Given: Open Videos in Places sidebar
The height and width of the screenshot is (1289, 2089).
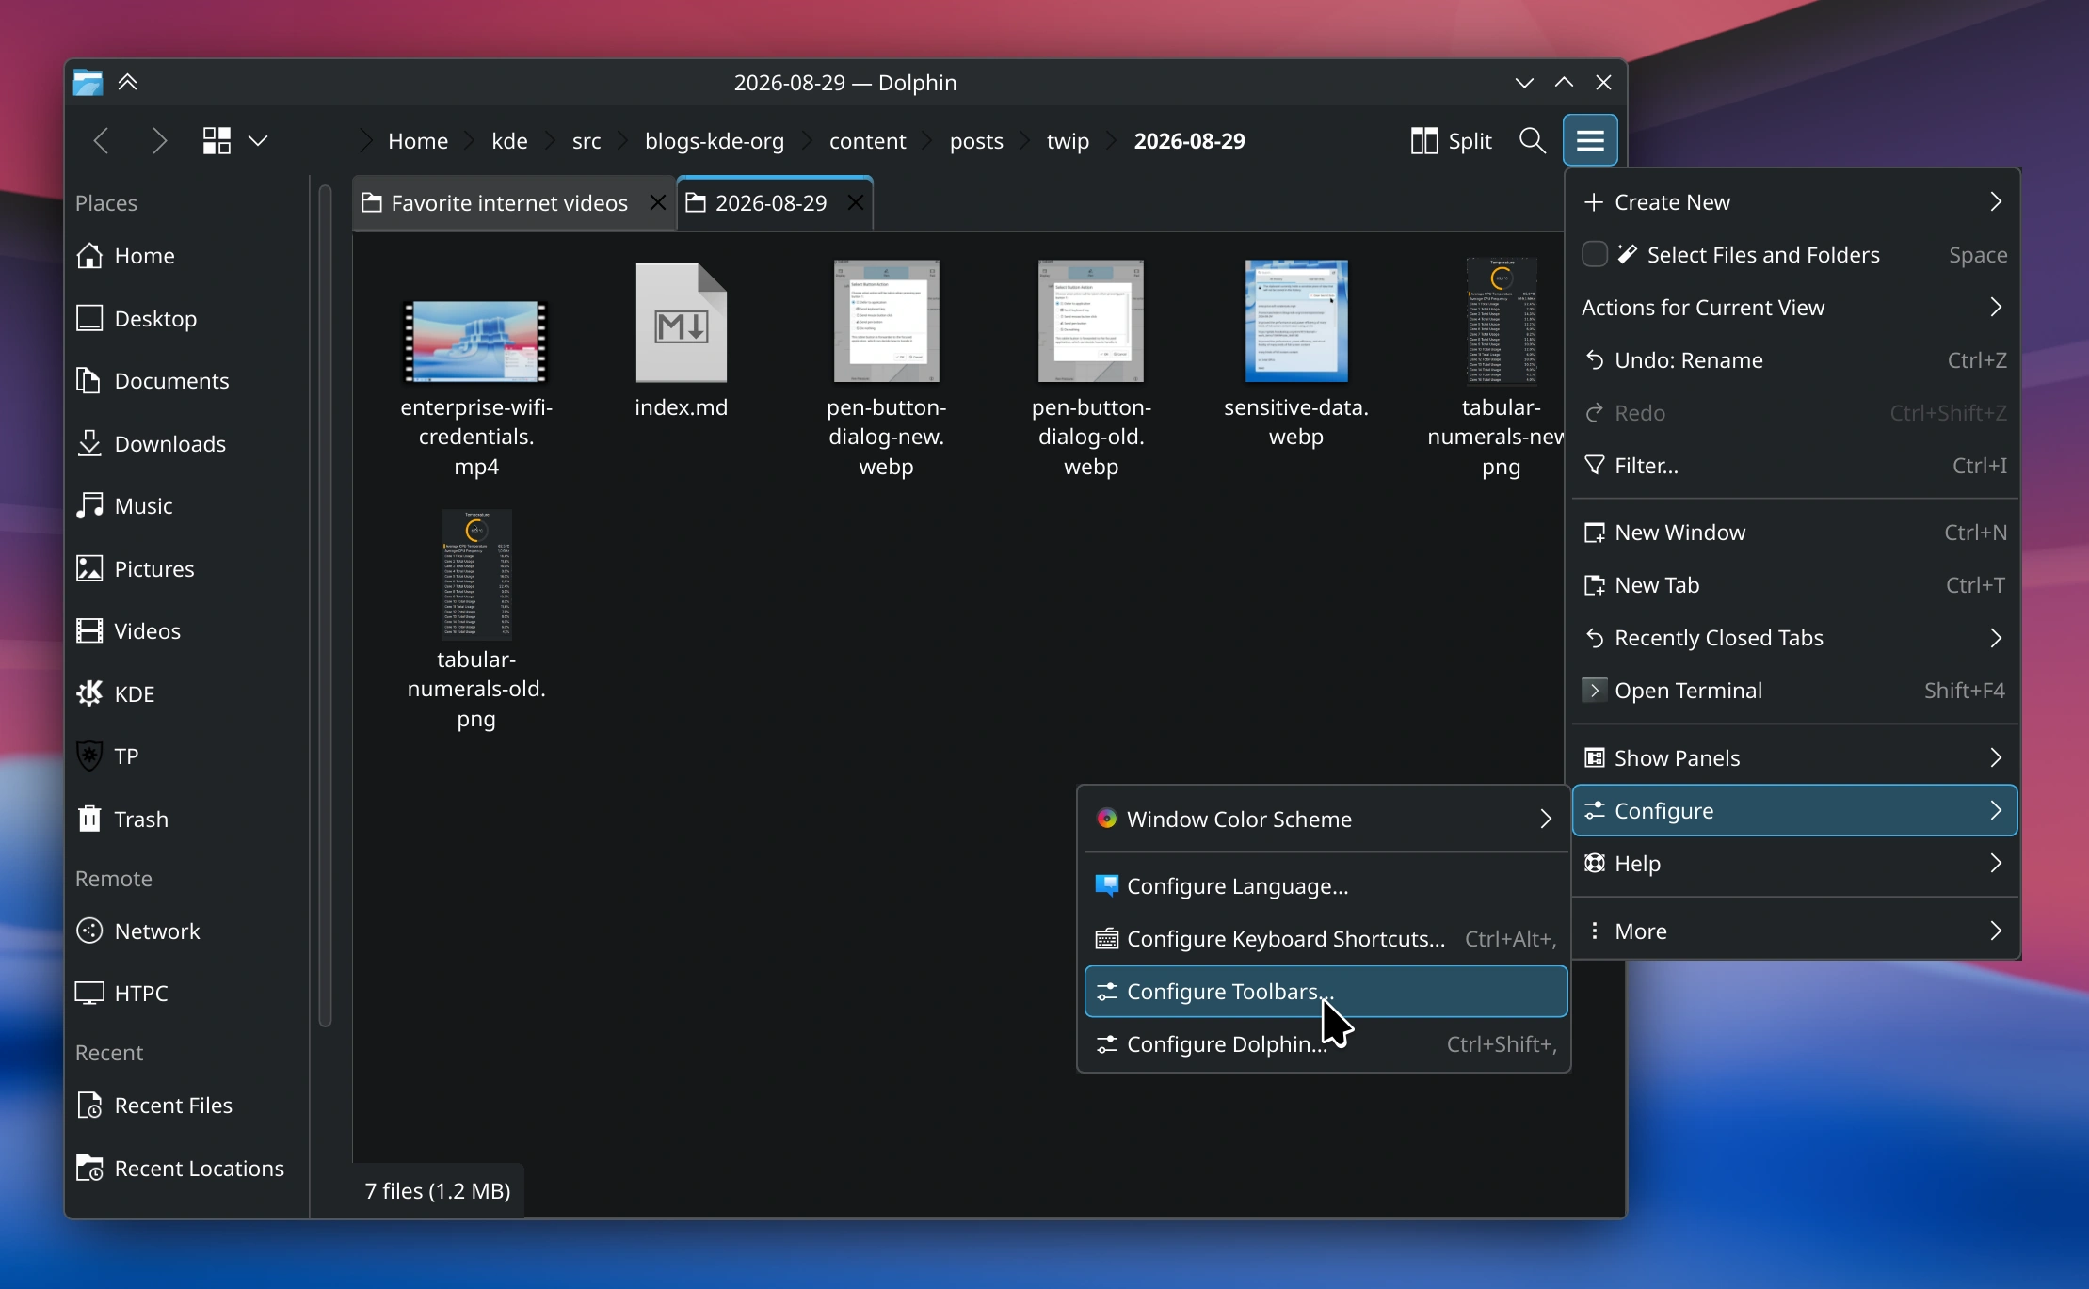Looking at the screenshot, I should (186, 631).
